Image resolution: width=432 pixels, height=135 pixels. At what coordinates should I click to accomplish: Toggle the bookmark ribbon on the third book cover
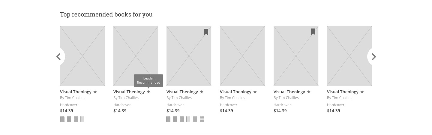(x=206, y=32)
